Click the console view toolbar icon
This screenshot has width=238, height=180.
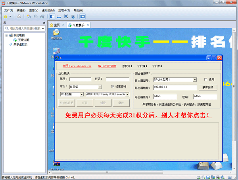coord(83,16)
